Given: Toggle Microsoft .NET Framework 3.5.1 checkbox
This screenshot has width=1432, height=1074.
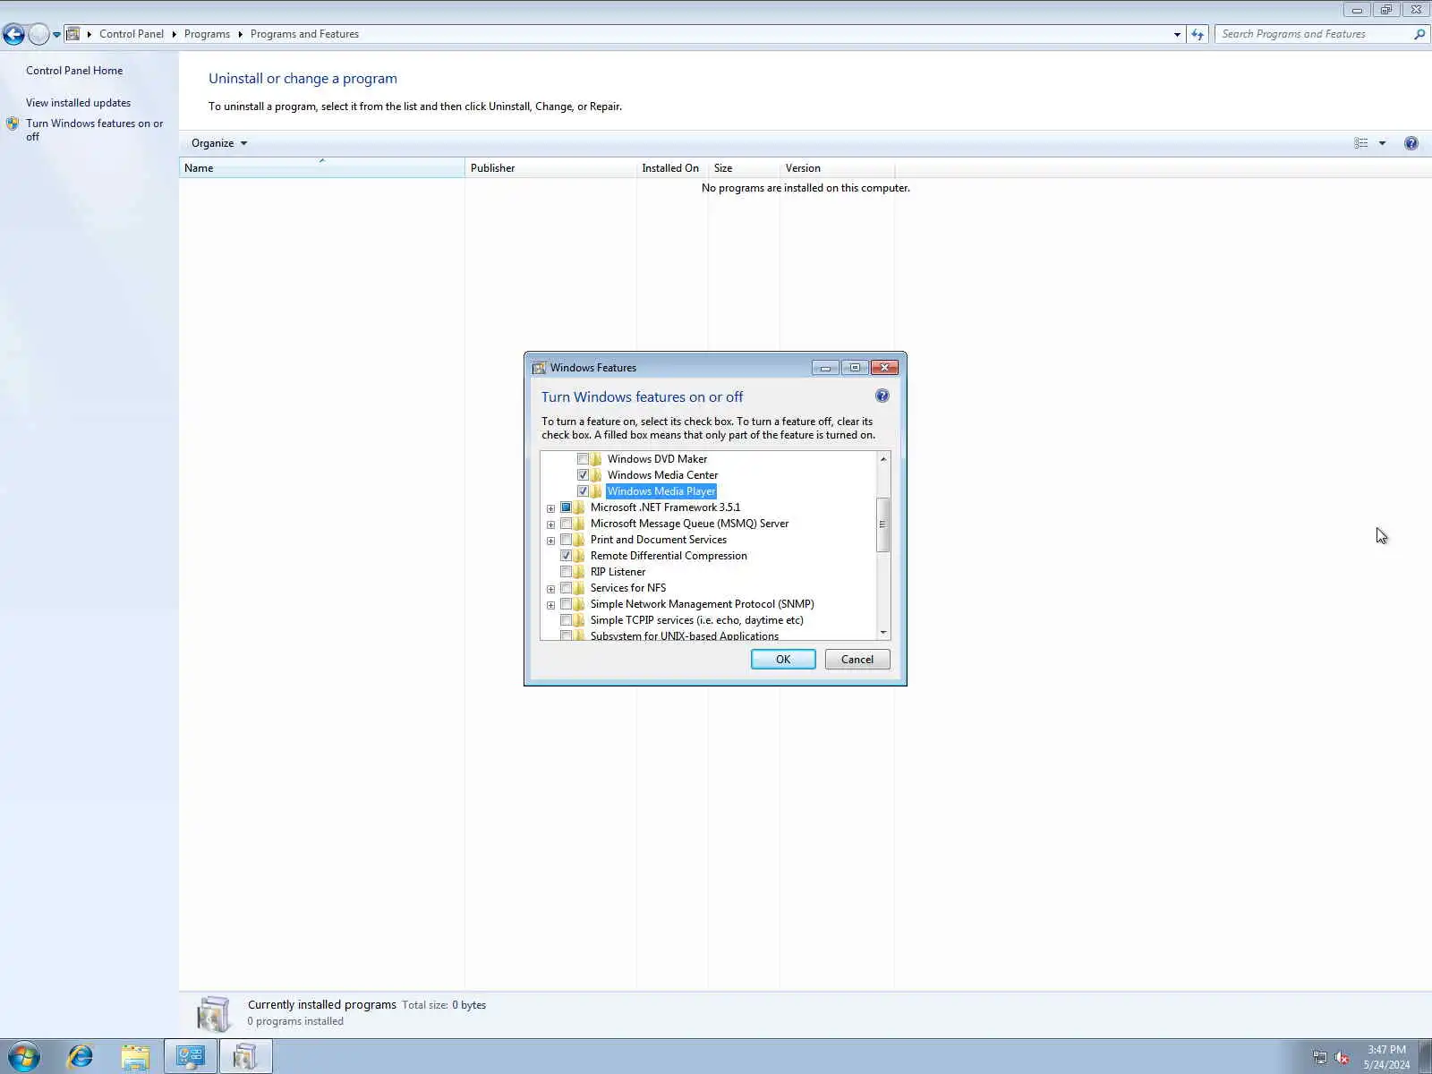Looking at the screenshot, I should 566,507.
